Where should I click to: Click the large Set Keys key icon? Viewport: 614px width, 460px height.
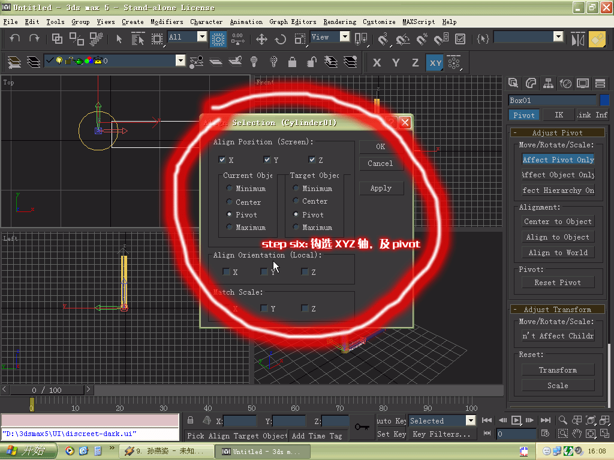point(362,426)
